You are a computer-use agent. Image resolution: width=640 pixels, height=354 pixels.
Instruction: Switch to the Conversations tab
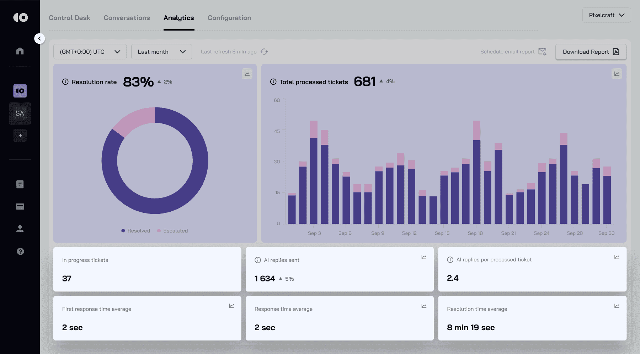pos(127,18)
